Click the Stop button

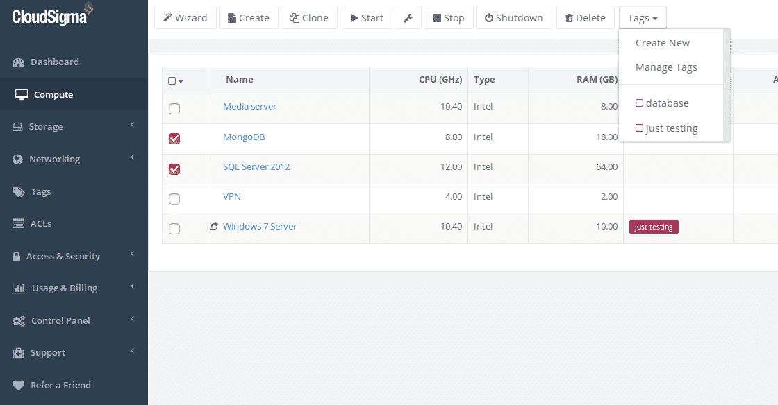click(448, 18)
